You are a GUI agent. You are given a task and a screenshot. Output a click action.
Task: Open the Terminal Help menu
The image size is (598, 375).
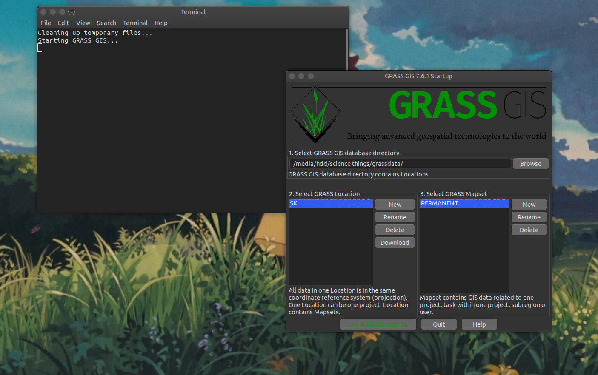[x=161, y=23]
